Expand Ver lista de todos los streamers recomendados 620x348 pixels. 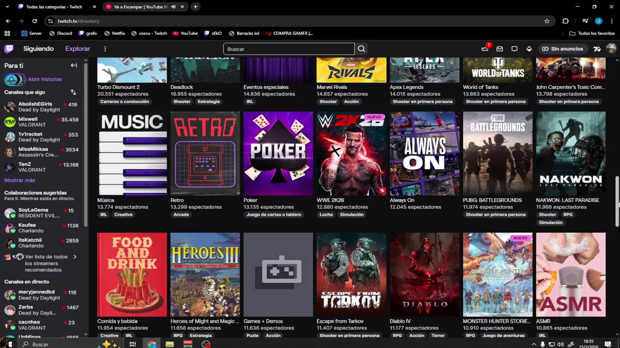point(41,263)
